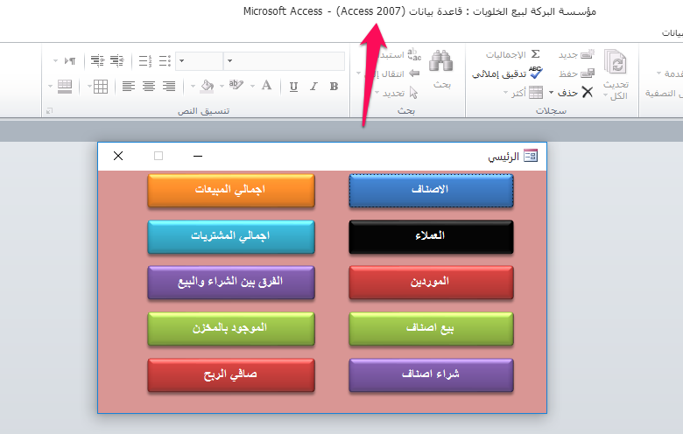This screenshot has height=434, width=683.
Task: Click the سجلات group label
Action: 551,111
